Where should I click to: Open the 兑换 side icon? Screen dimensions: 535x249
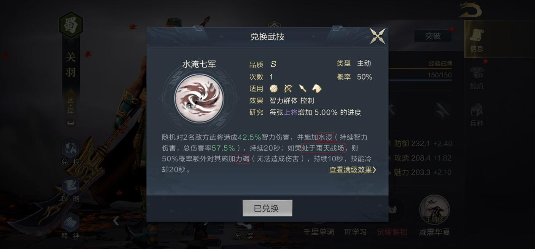tap(70, 153)
